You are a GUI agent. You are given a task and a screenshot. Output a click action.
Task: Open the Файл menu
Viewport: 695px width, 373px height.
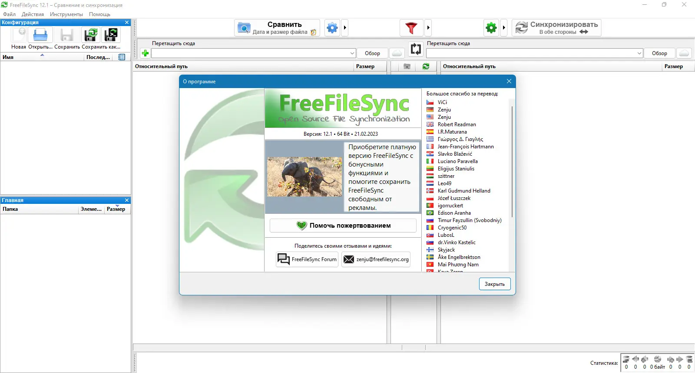tap(10, 14)
